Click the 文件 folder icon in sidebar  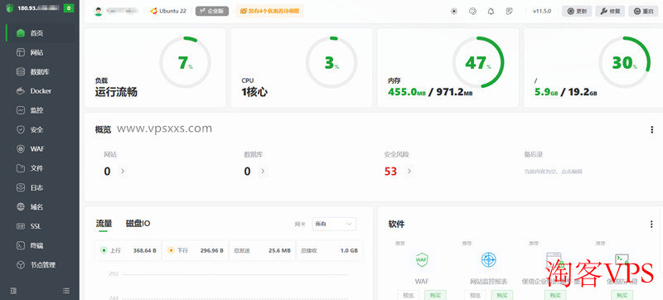coord(20,168)
